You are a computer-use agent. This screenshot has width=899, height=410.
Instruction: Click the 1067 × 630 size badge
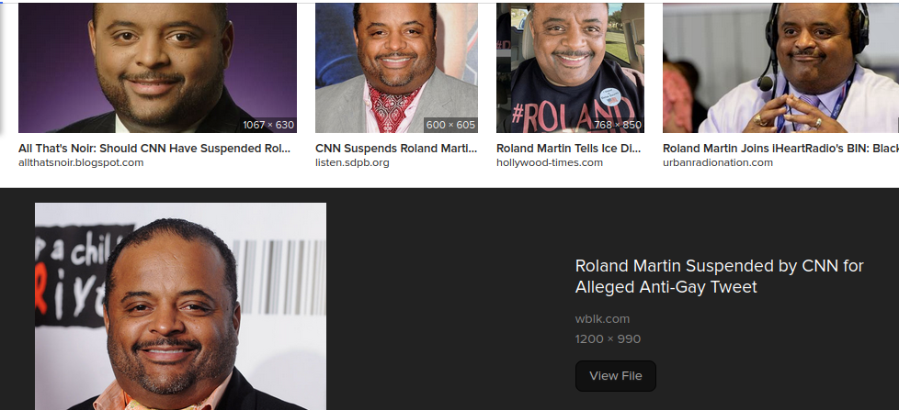(267, 125)
